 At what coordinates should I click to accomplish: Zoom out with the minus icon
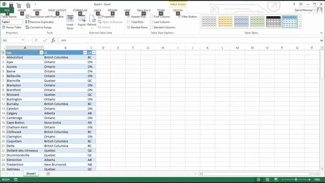tap(282, 179)
